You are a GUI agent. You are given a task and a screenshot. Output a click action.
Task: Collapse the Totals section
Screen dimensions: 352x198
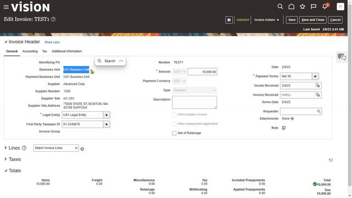click(5, 170)
